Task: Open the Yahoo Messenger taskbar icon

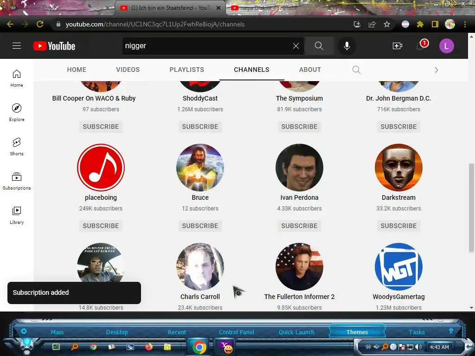Action: [x=226, y=347]
